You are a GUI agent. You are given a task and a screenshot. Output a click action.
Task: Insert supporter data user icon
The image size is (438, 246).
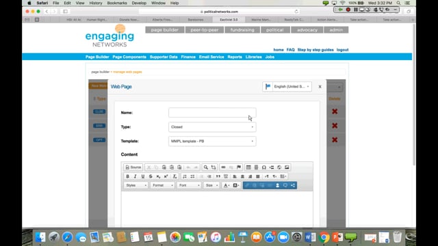point(277,185)
